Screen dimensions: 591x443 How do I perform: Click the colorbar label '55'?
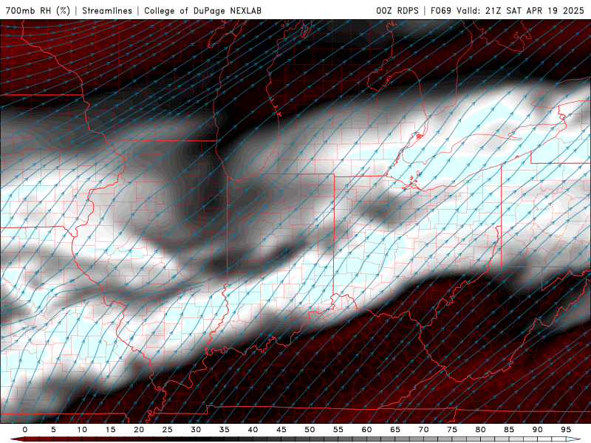[x=338, y=430]
